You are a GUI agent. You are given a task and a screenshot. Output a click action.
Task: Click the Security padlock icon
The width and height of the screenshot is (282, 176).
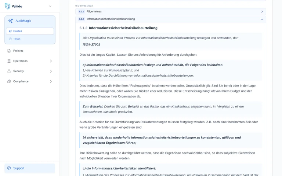[x=9, y=71]
